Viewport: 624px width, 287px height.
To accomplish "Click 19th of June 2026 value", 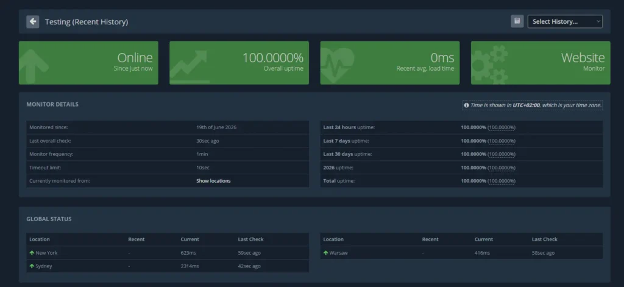I will (216, 127).
